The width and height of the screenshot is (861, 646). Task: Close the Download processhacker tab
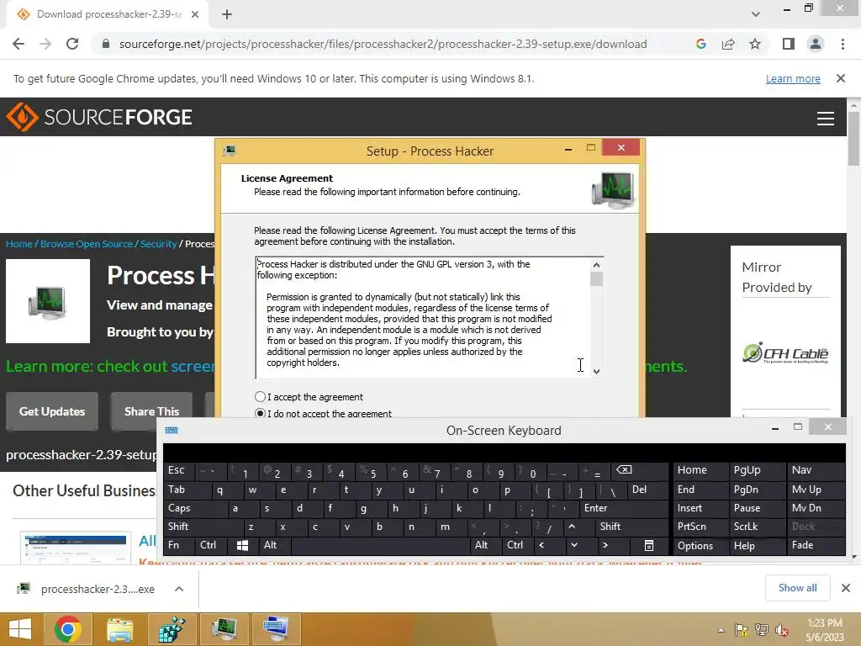[x=195, y=14]
